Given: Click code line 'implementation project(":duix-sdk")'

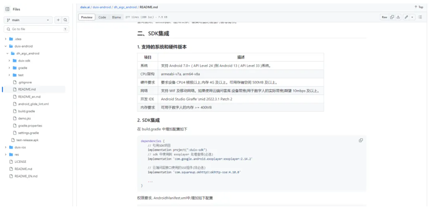Looking at the screenshot, I should click(x=177, y=150).
